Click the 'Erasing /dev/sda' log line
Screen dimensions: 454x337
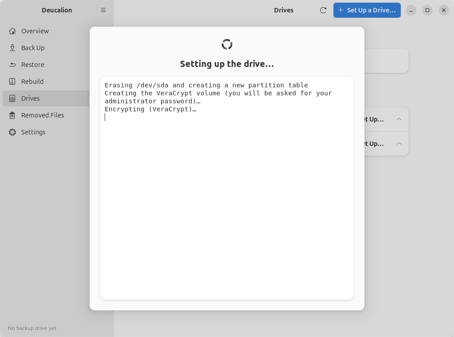(206, 85)
